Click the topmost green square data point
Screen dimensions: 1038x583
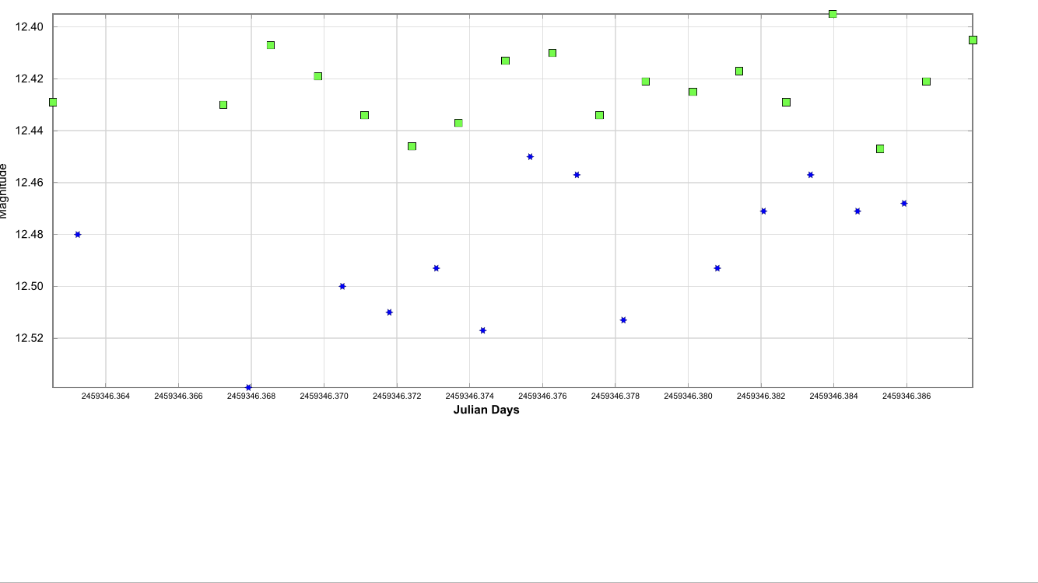click(x=833, y=14)
